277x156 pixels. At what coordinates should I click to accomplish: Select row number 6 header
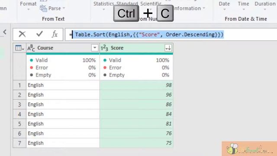point(19,133)
